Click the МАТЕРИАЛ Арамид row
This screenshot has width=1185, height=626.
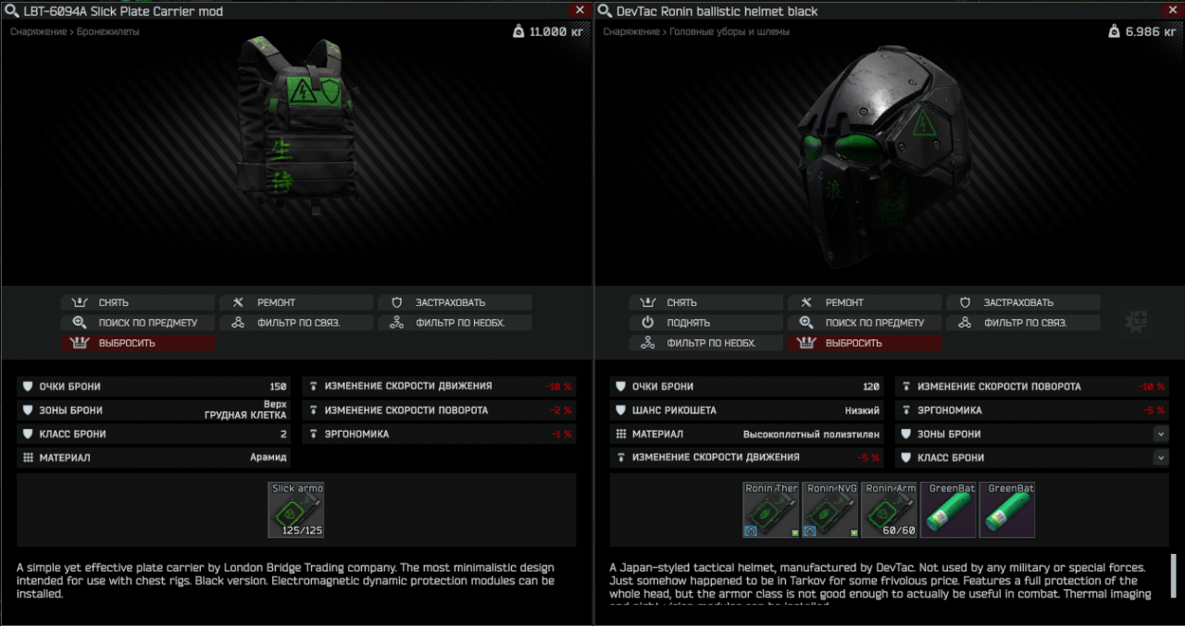155,458
